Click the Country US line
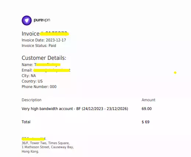The height and width of the screenshot is (157, 191). click(32, 81)
